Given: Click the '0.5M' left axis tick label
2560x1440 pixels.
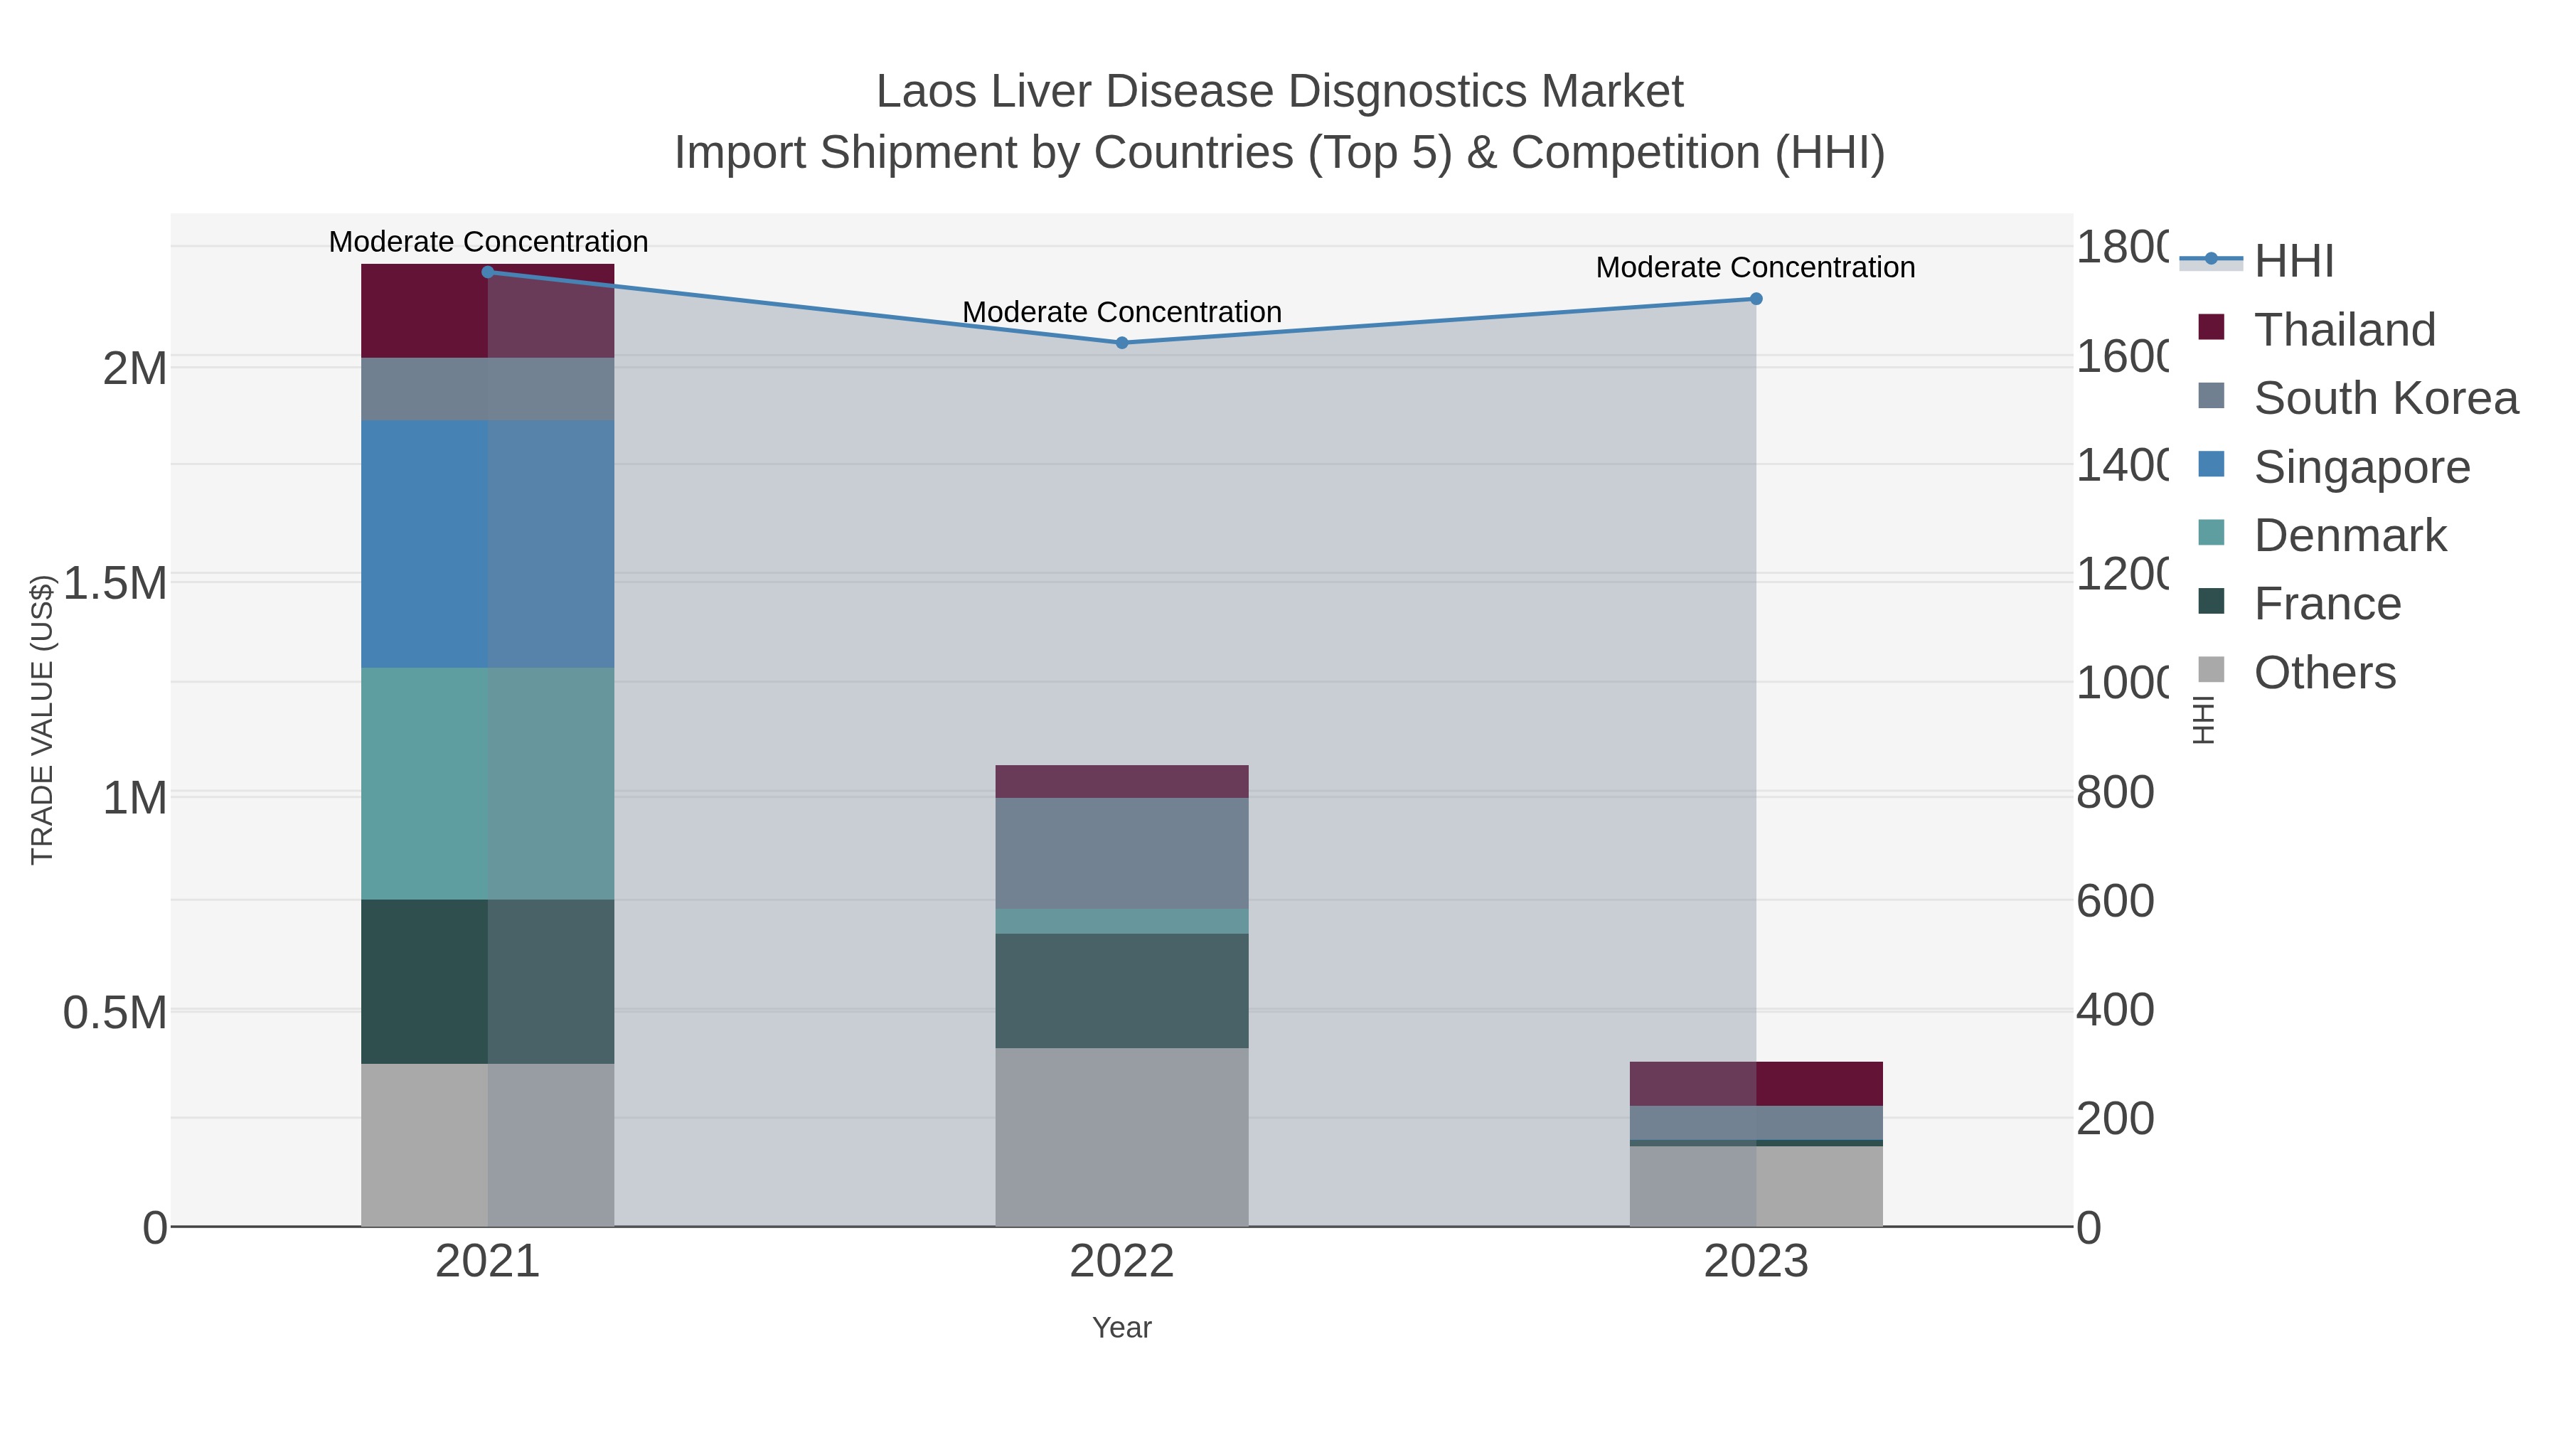Looking at the screenshot, I should pos(115,1013).
